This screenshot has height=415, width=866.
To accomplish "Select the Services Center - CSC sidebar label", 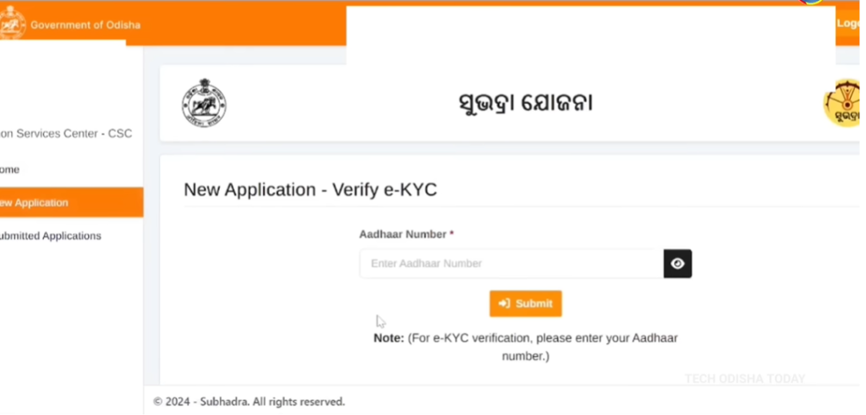I will (66, 134).
